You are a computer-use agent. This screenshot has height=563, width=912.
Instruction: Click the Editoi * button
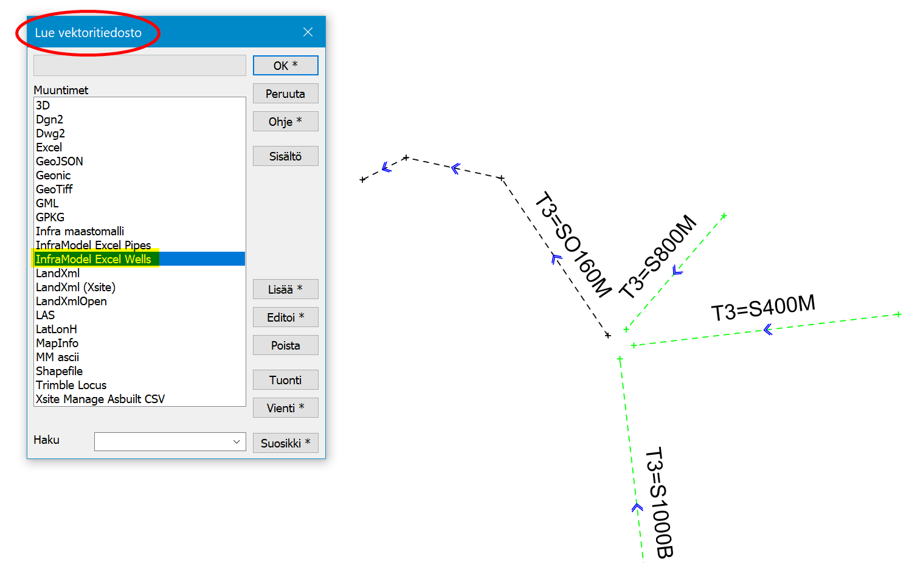point(285,317)
